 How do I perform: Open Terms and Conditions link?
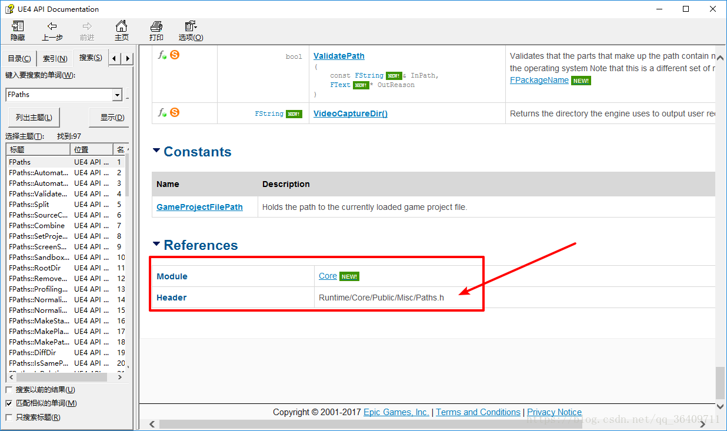(478, 412)
